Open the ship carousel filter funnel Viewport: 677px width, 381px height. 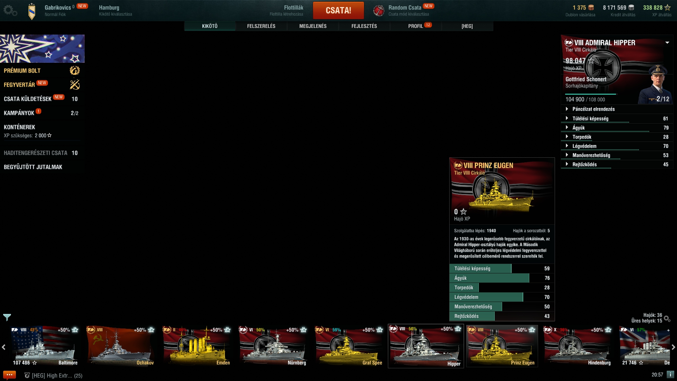pyautogui.click(x=7, y=317)
